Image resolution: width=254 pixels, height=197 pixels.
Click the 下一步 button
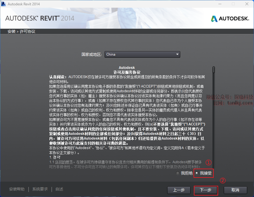pyautogui.click(x=206, y=190)
